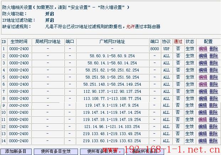This screenshot has height=155, width=221.
Task: Click IP range 58.60.9.1-58.60.9.254
Action: pos(112,56)
